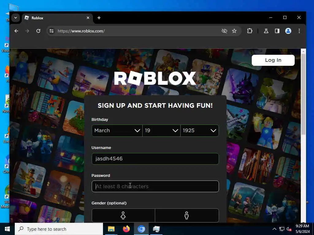The height and width of the screenshot is (235, 314).
Task: Open the site information icon in address bar
Action: [x=52, y=31]
